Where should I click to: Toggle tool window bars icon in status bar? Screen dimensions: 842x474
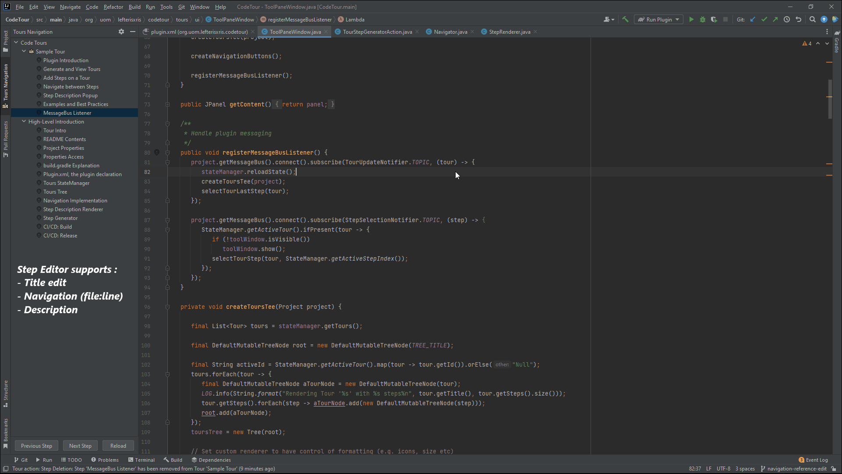(x=6, y=469)
